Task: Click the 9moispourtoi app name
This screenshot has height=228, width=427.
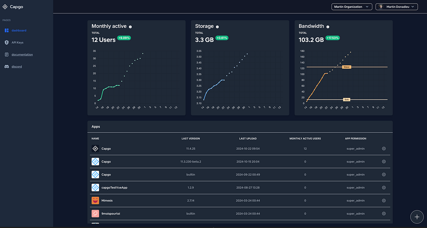Action: click(111, 213)
